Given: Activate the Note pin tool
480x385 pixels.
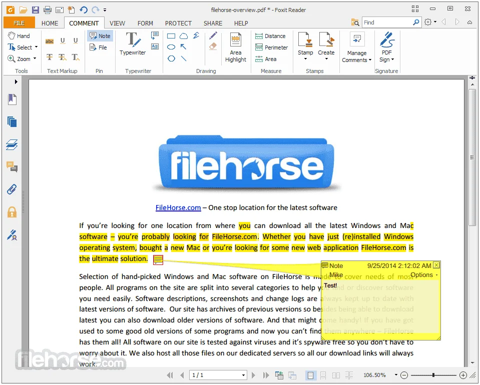Looking at the screenshot, I should point(100,36).
